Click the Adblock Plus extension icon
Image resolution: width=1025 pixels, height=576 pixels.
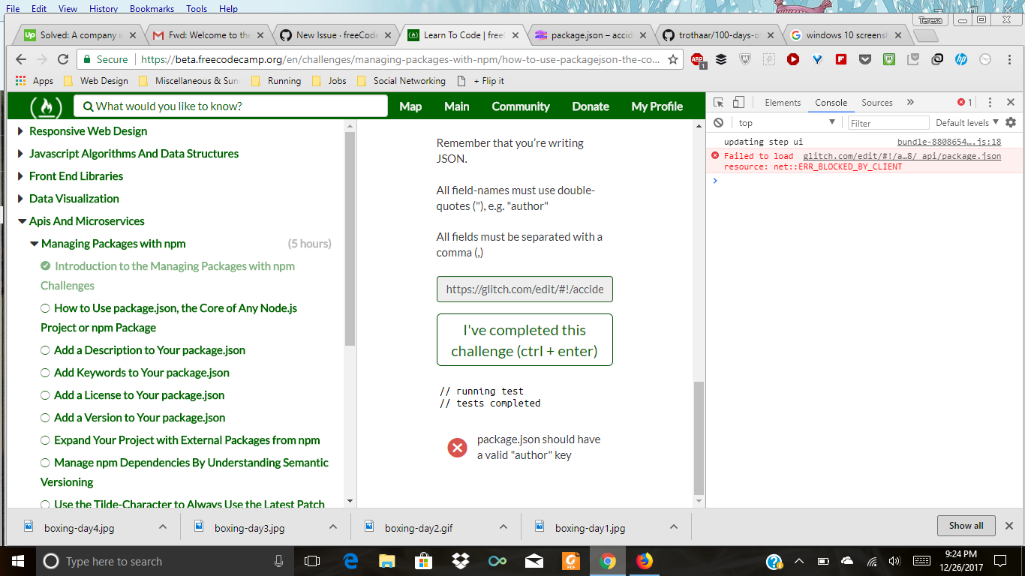click(x=697, y=59)
